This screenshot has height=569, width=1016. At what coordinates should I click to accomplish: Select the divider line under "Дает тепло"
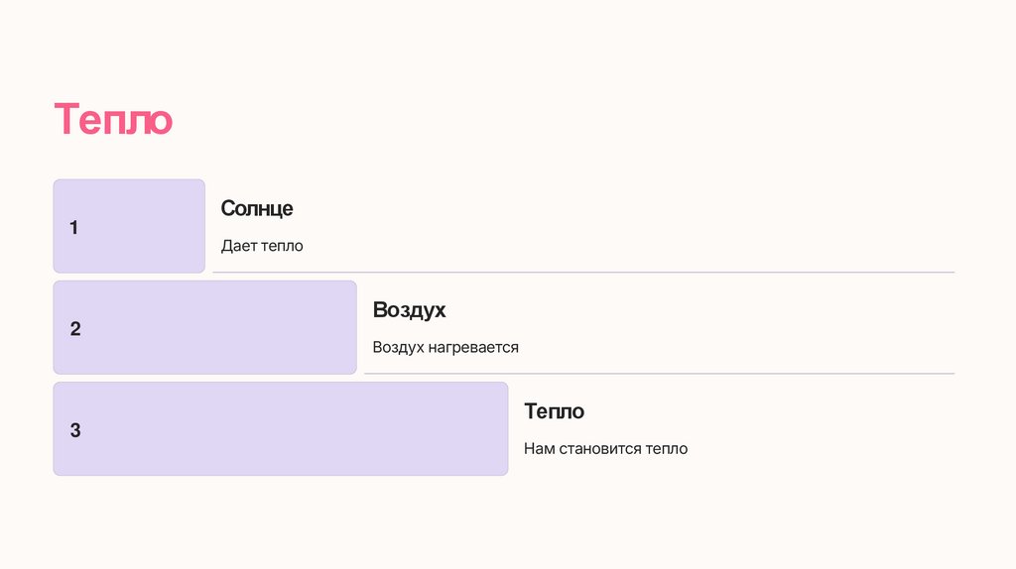click(583, 272)
